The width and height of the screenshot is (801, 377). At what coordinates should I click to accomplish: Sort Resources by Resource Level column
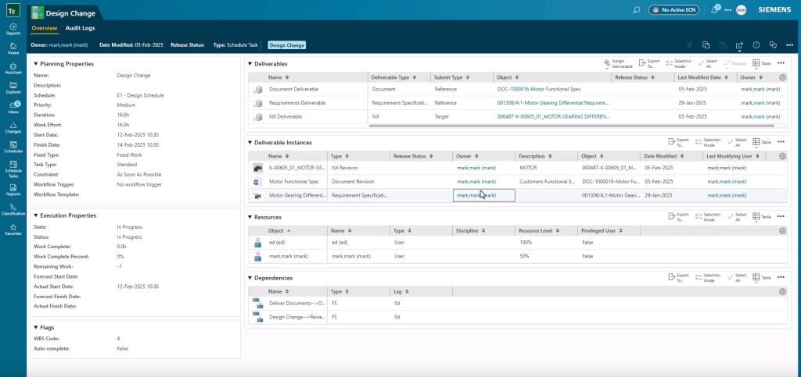538,231
